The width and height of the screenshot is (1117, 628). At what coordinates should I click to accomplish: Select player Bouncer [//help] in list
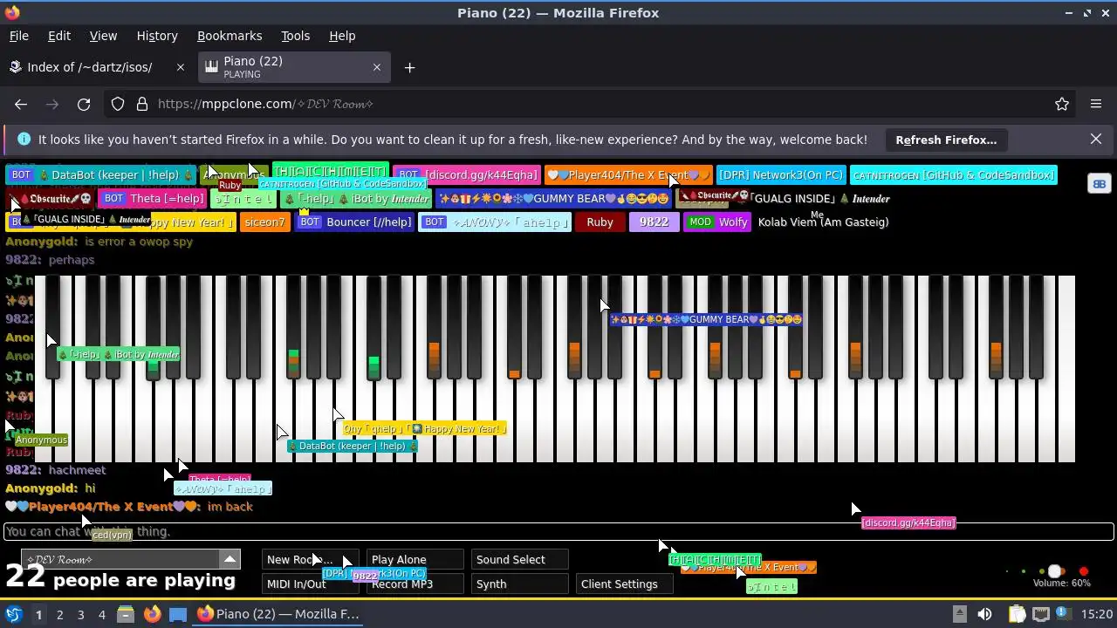[355, 222]
